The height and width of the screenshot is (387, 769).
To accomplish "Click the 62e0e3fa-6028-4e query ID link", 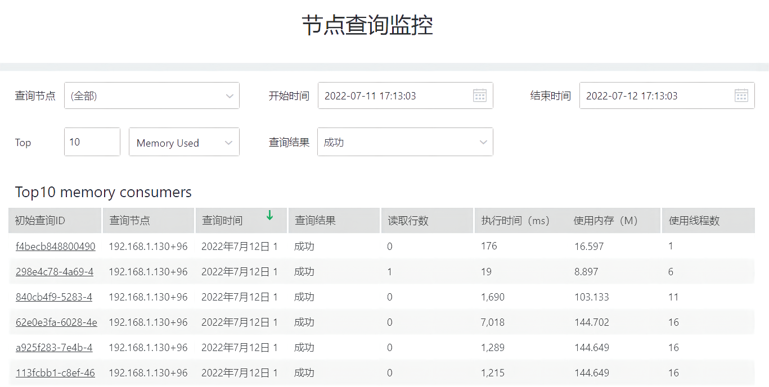I will pos(55,322).
